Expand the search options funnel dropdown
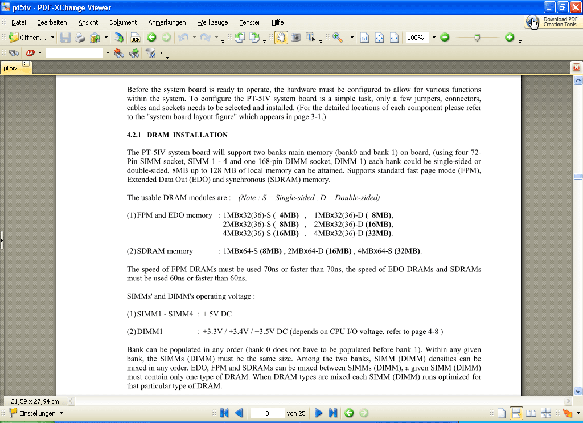 coord(161,53)
